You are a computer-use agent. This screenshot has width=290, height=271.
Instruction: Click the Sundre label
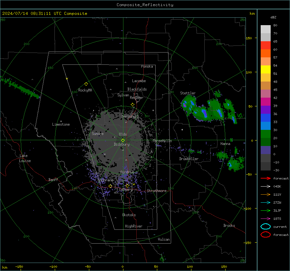click(98, 134)
